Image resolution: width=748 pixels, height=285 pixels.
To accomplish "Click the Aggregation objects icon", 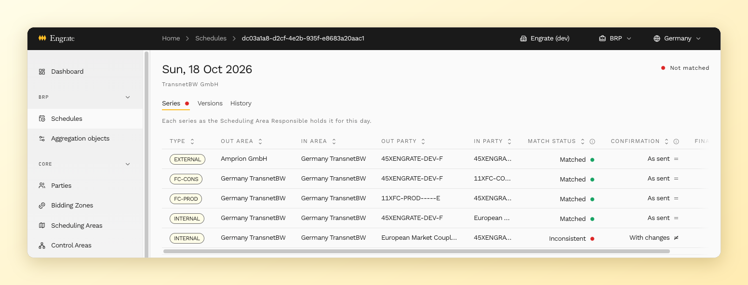I will click(x=42, y=138).
